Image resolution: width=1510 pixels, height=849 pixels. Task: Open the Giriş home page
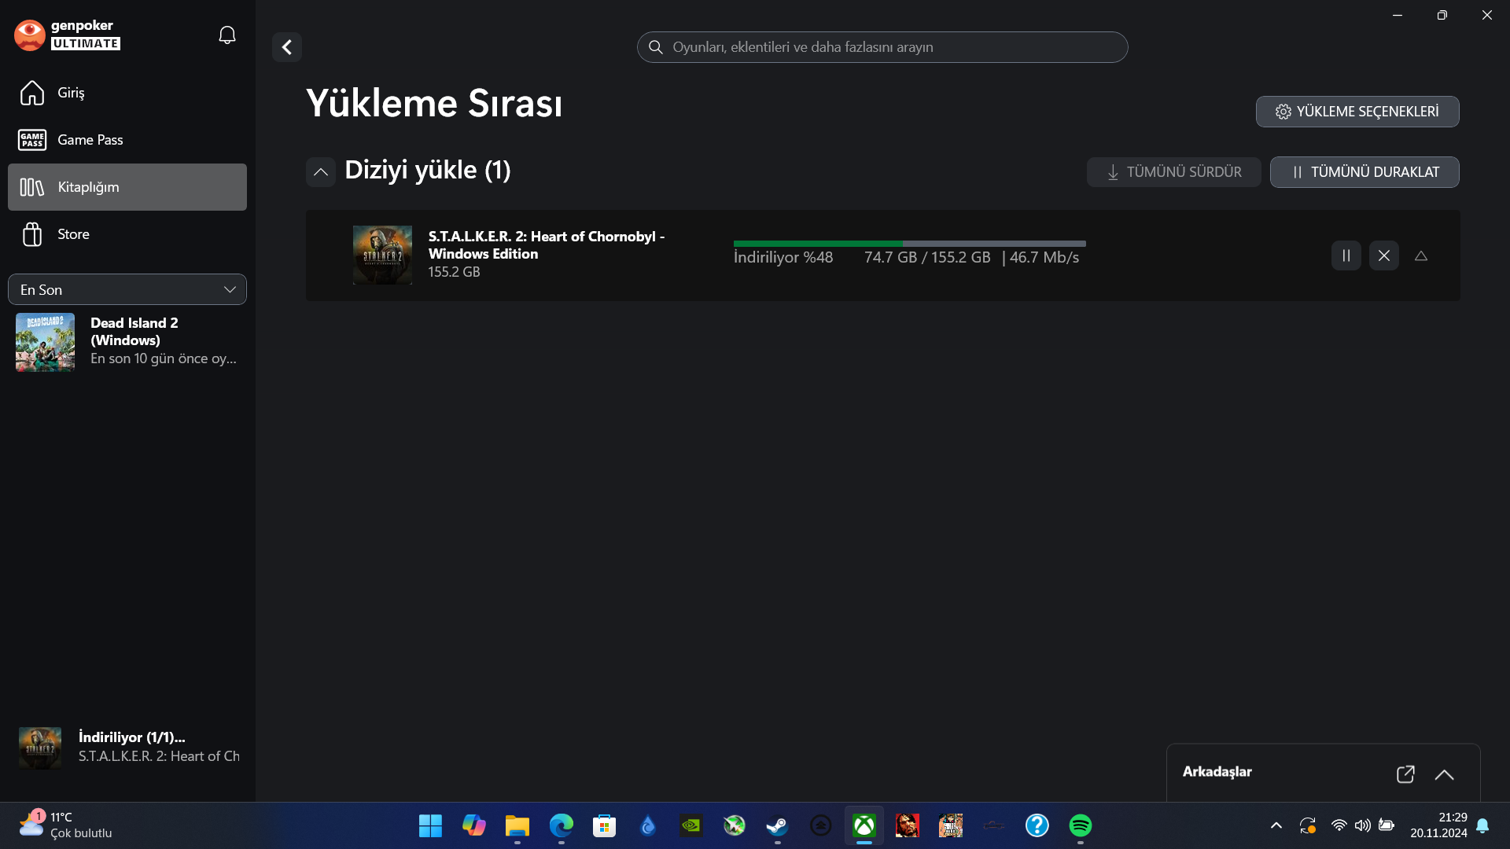click(x=127, y=93)
